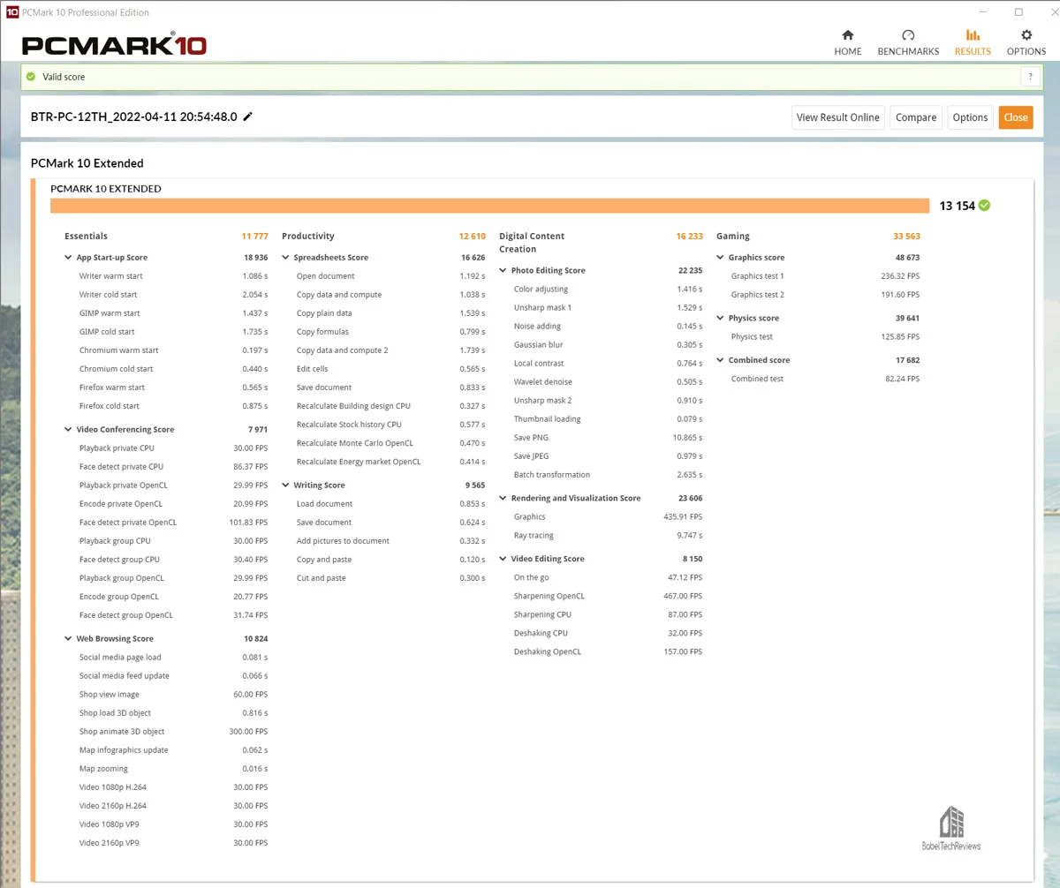1060x888 pixels.
Task: Collapse Rendering and Visualization Score group
Action: pyautogui.click(x=503, y=499)
